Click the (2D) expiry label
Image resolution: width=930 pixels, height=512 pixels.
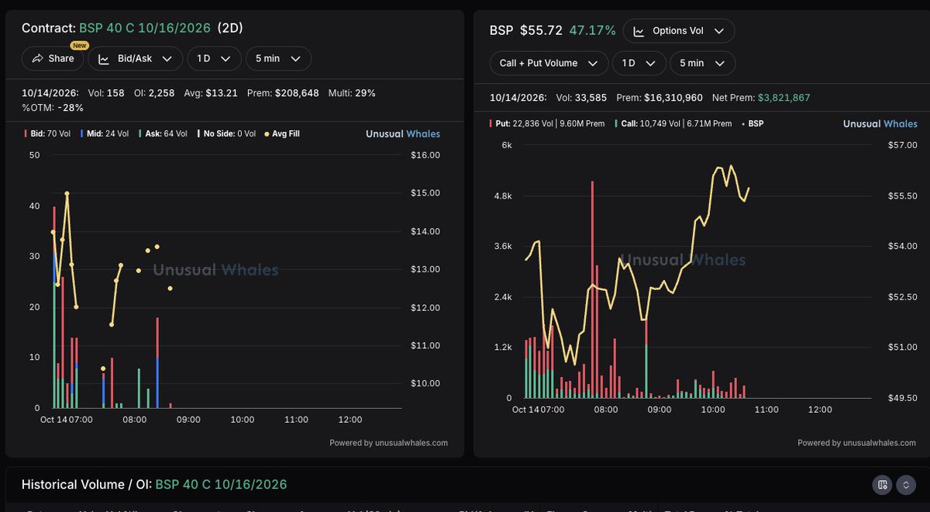tap(229, 28)
